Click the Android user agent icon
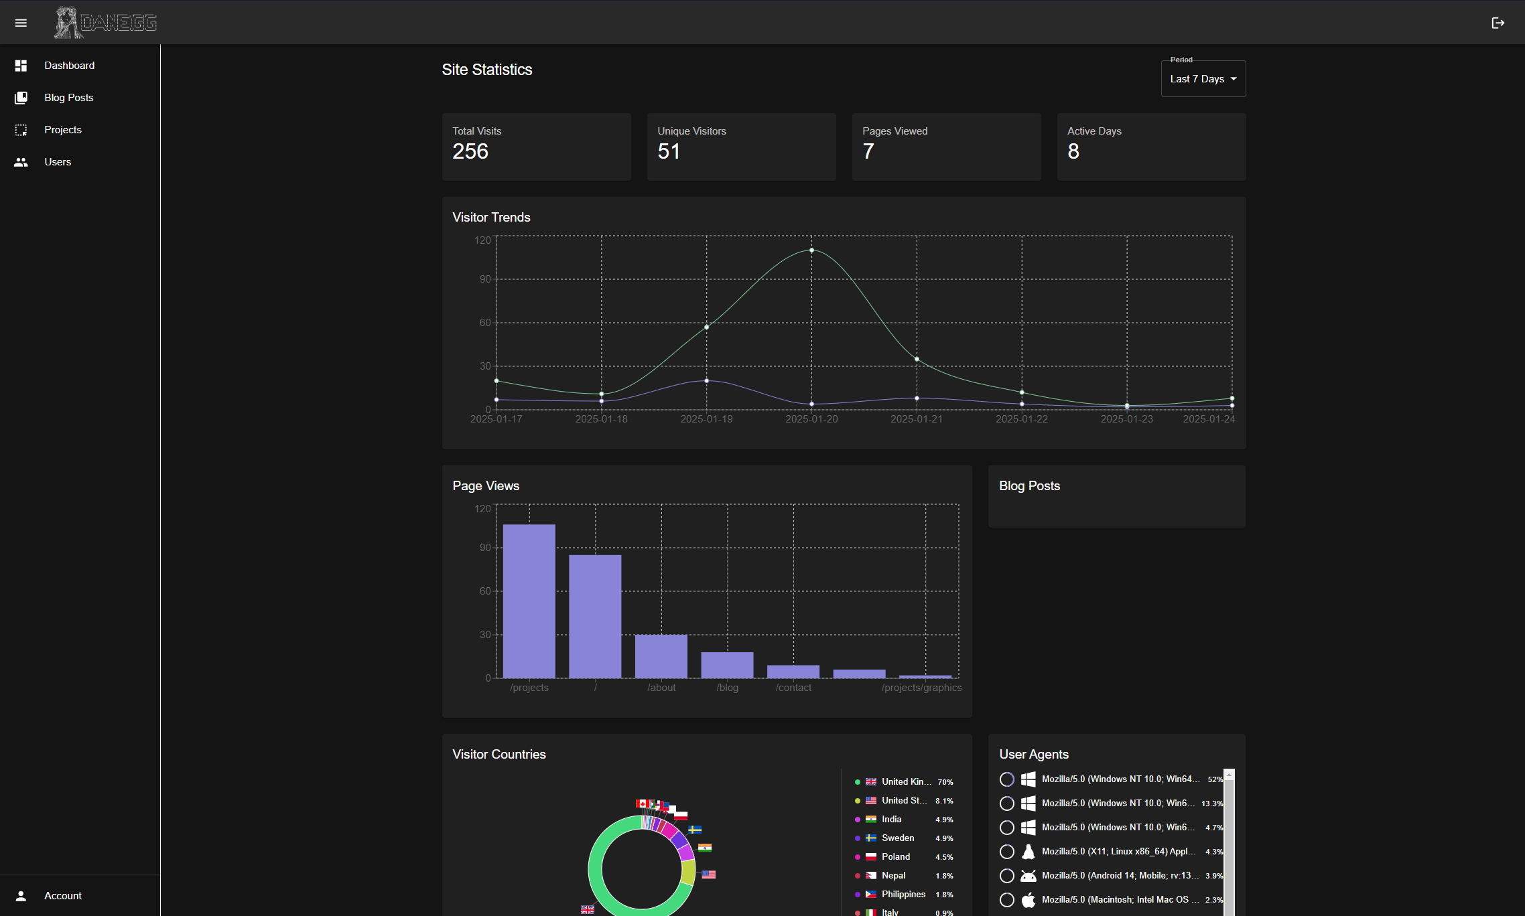1525x916 pixels. 1028,876
